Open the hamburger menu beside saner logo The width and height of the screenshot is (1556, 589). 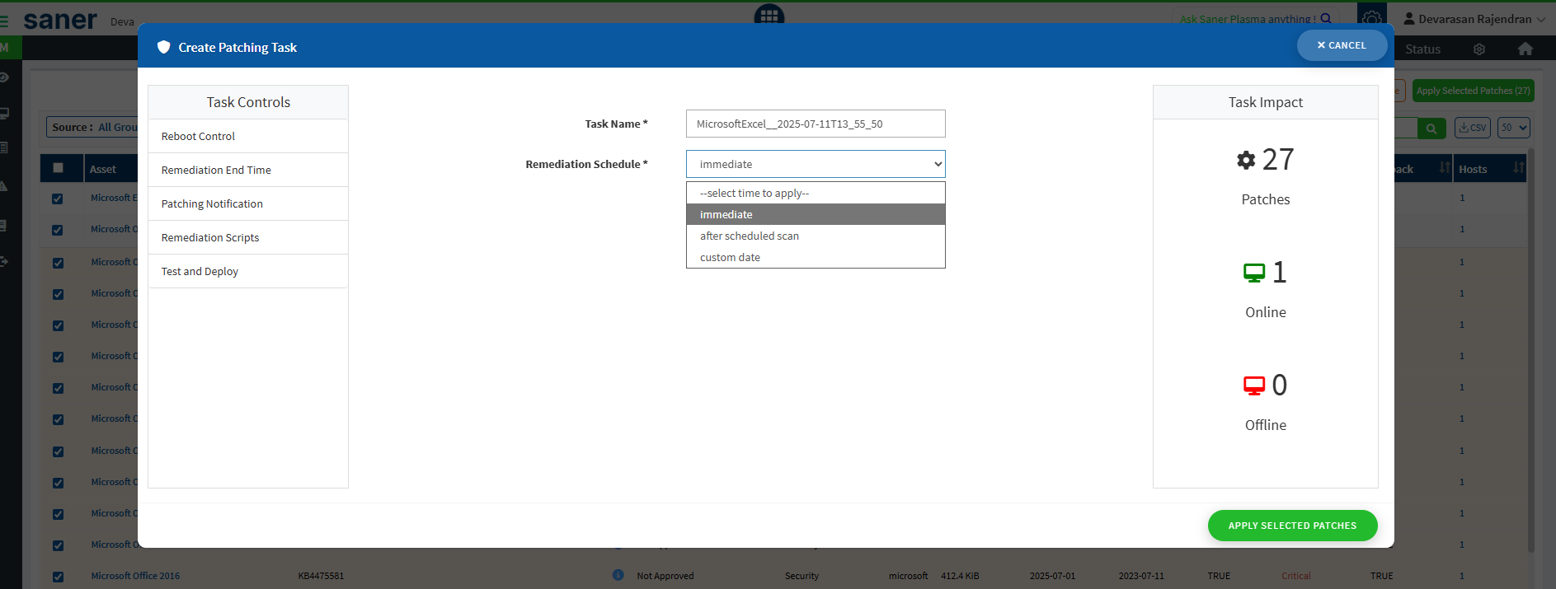[x=4, y=21]
